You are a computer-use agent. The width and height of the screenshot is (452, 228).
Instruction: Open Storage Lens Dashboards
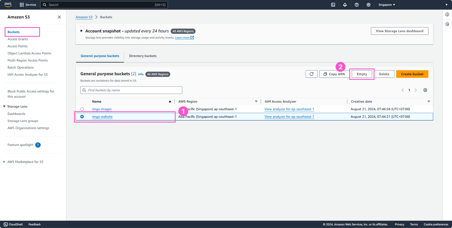click(16, 114)
